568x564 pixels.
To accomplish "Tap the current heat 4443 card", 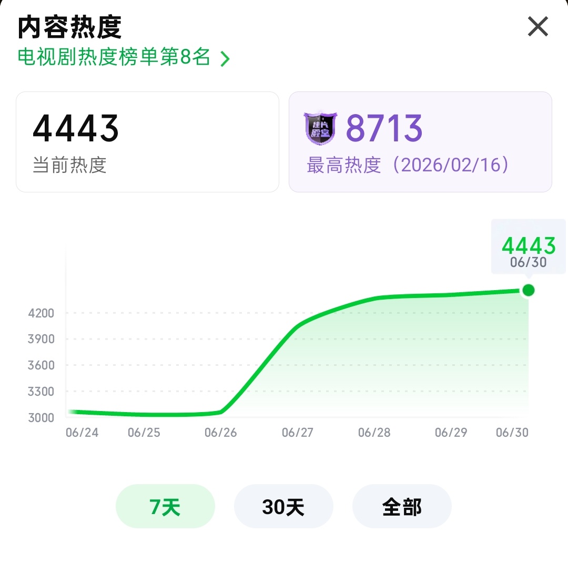I will pos(147,142).
